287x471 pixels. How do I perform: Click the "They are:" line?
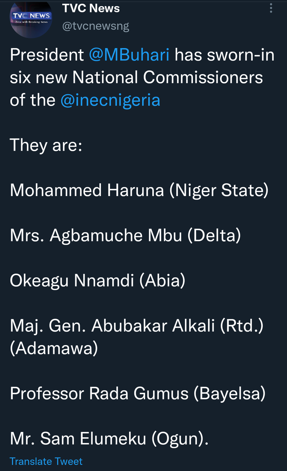[46, 145]
